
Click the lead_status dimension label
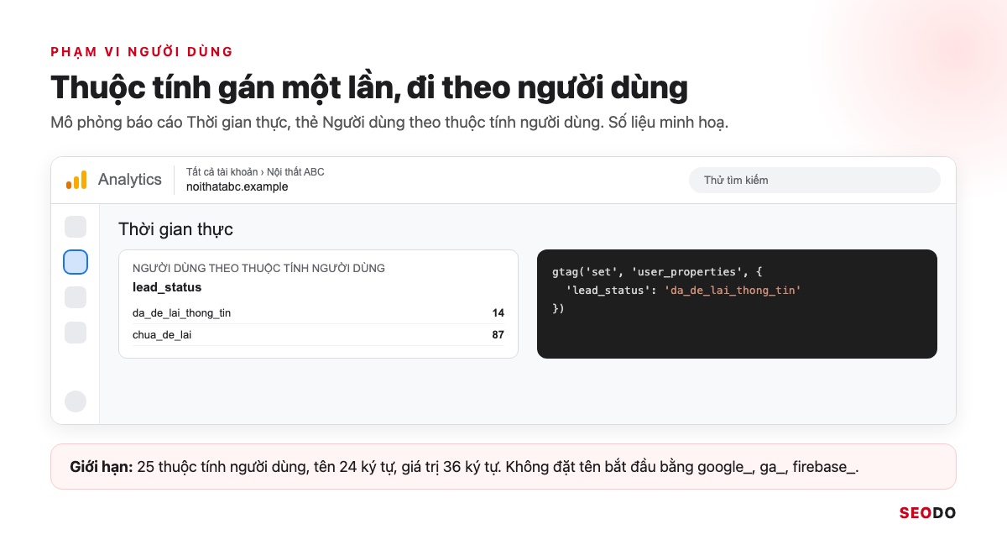[x=167, y=287]
